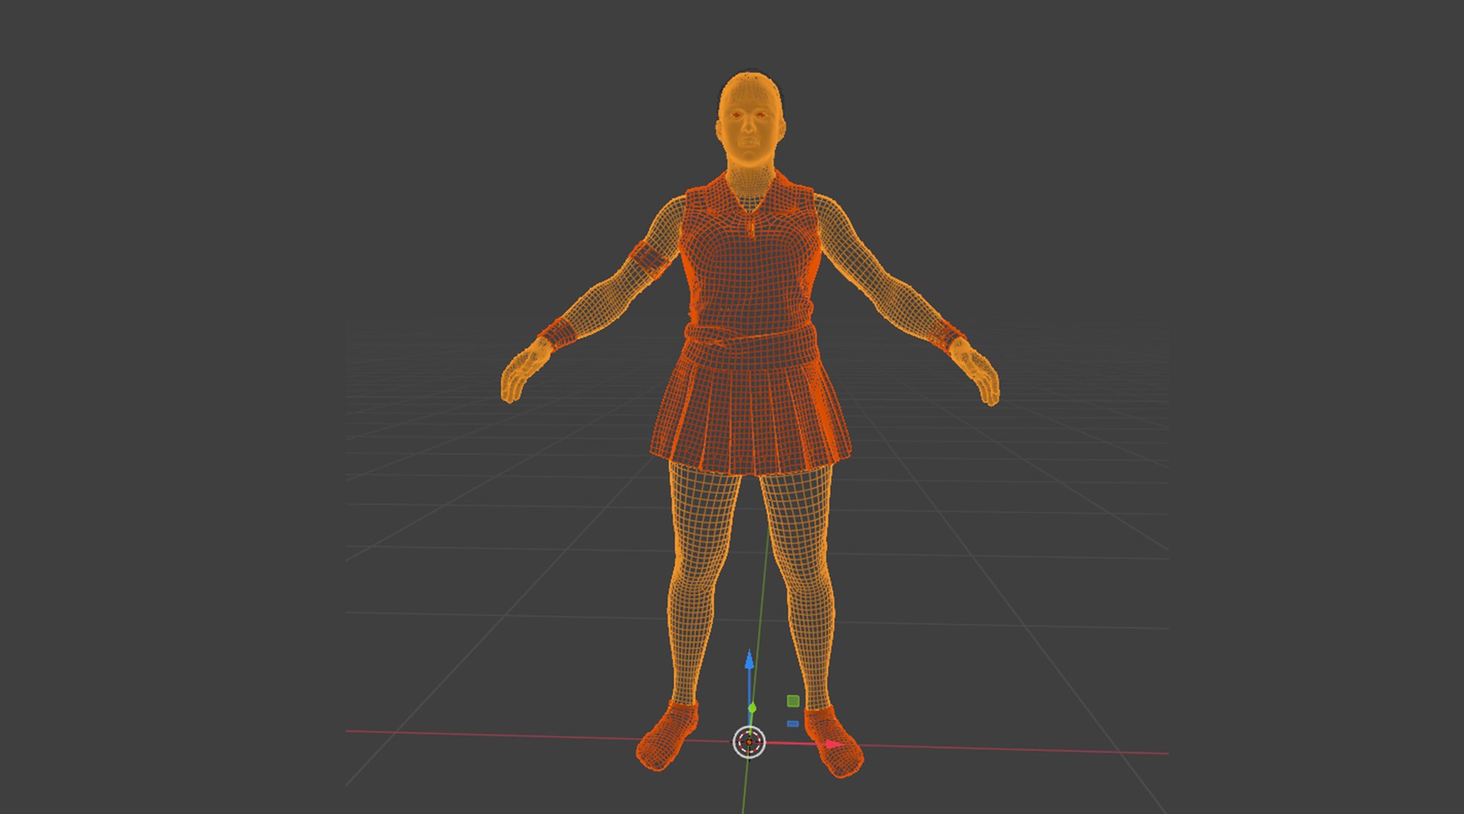
Task: Click the white circle move gizmo center
Action: (749, 742)
